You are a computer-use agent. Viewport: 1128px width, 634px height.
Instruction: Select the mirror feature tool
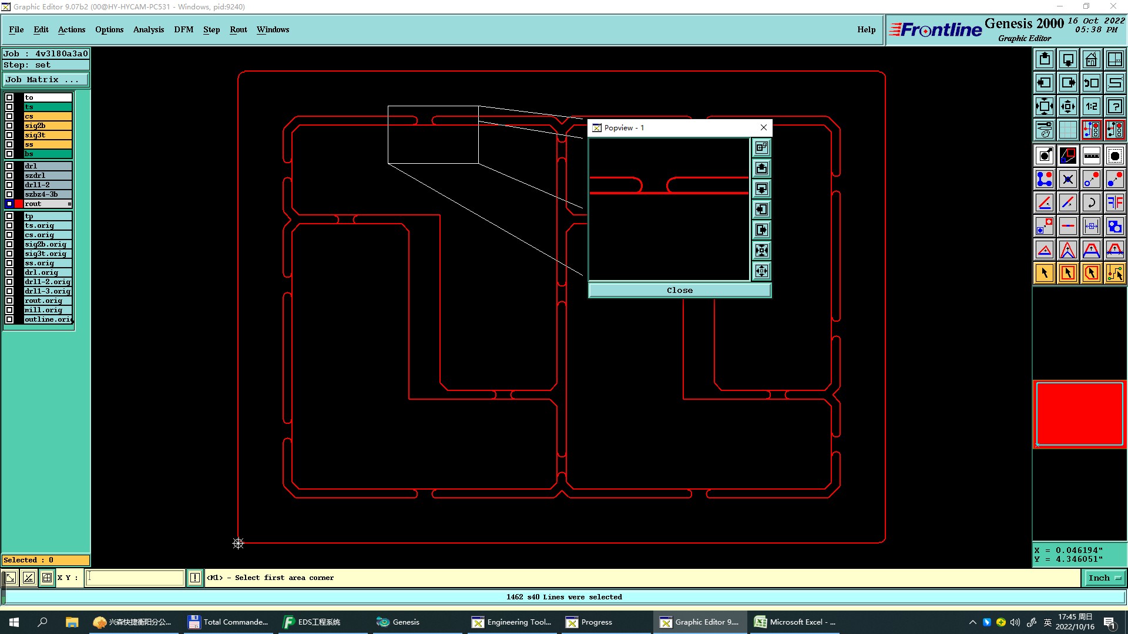pyautogui.click(x=1114, y=203)
